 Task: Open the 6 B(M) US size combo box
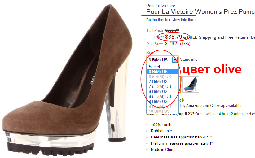pos(162,60)
